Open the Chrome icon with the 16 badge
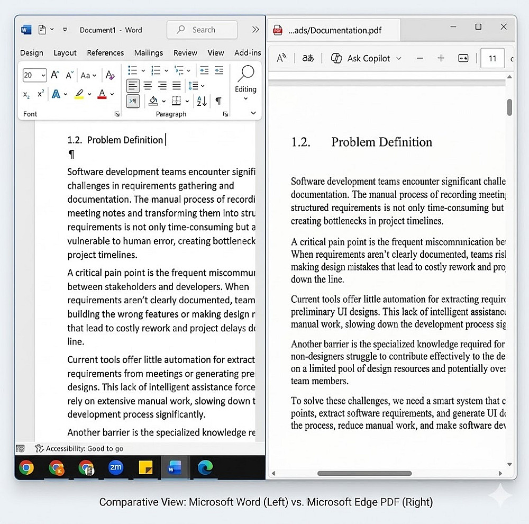The width and height of the screenshot is (529, 524). [57, 467]
